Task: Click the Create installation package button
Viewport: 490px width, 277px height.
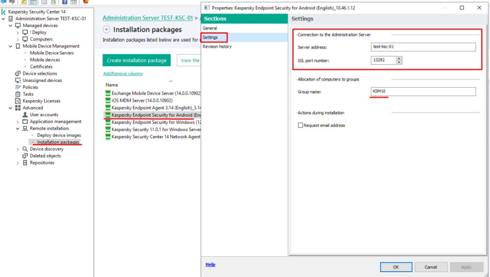Action: point(137,60)
